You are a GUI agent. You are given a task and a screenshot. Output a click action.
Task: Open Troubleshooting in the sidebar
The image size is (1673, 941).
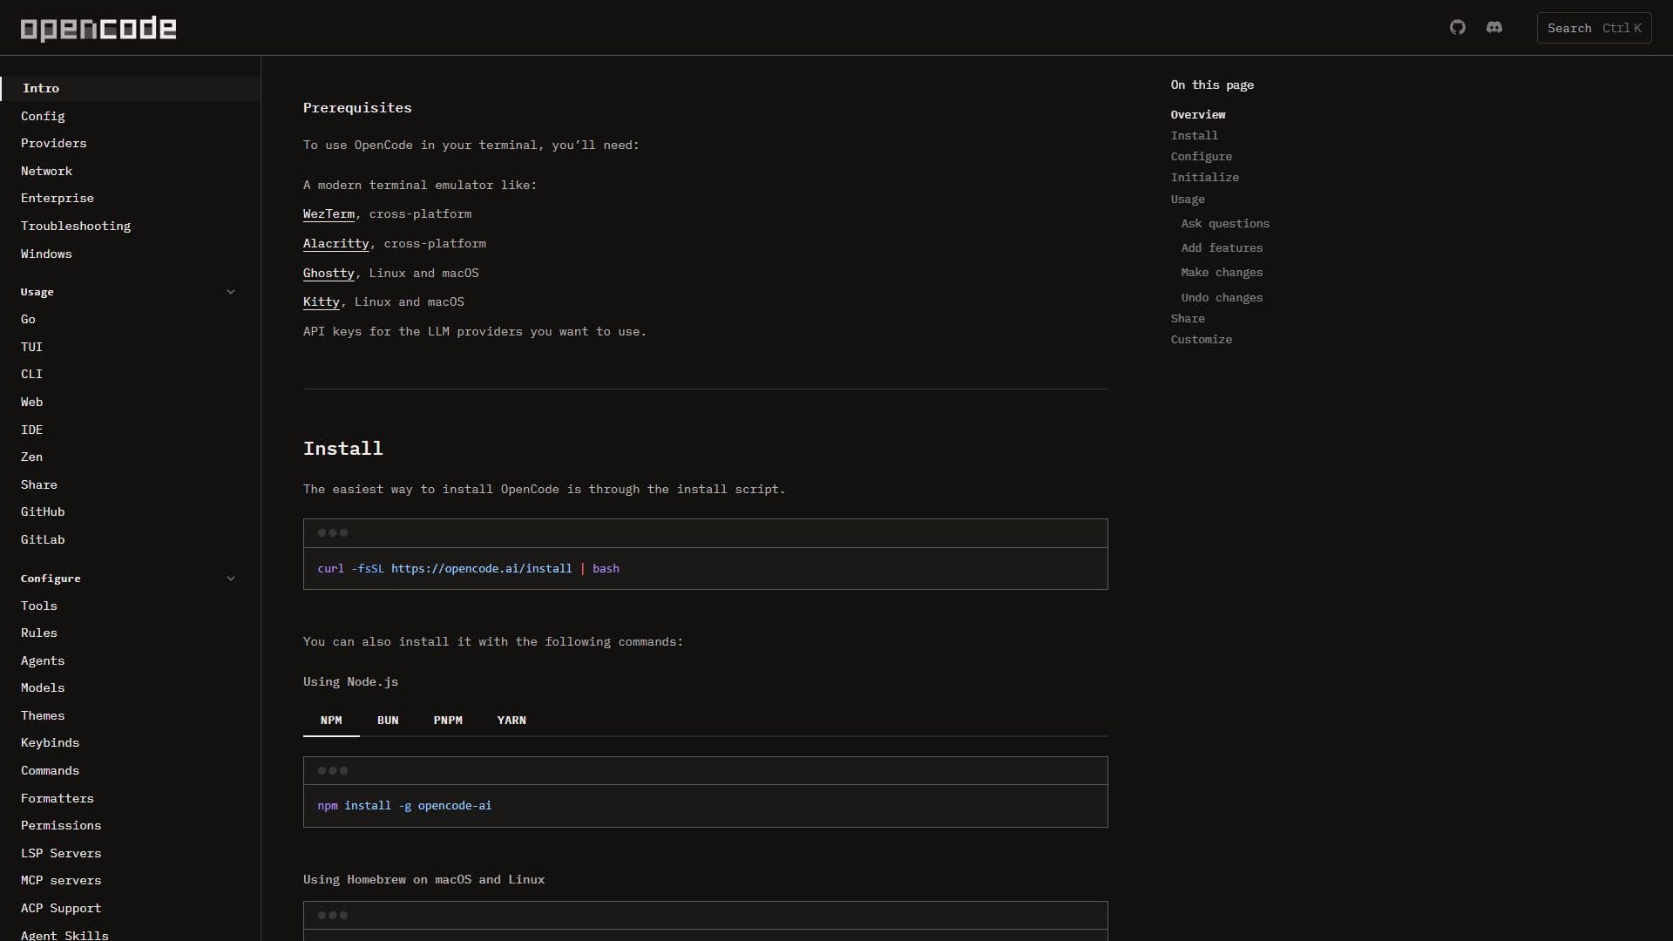point(75,226)
